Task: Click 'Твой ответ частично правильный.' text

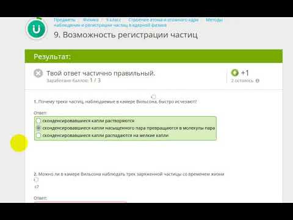Action: point(101,73)
